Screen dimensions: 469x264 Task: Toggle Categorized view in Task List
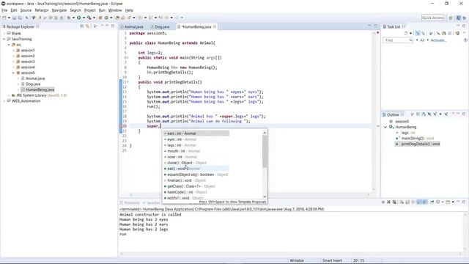pyautogui.click(x=418, y=33)
